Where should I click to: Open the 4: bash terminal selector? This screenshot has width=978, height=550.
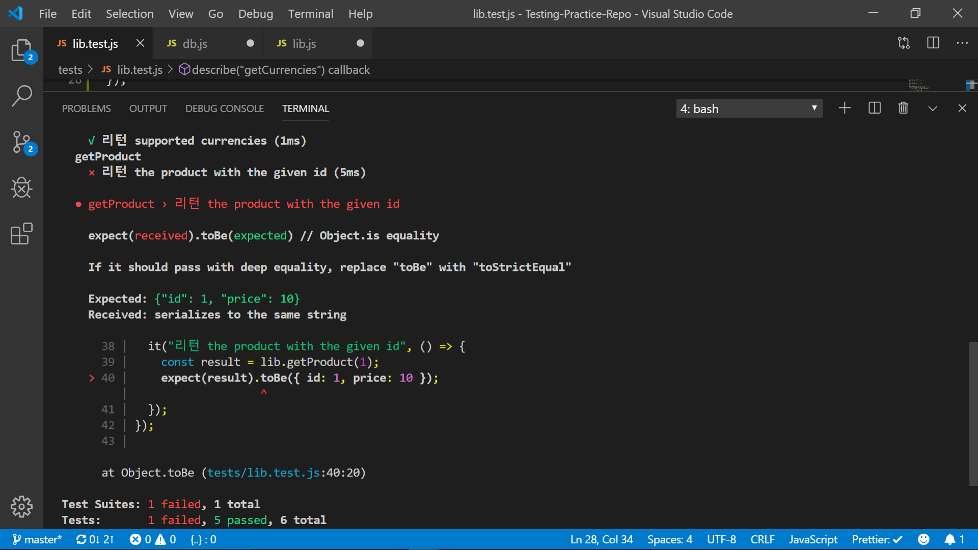click(x=749, y=108)
